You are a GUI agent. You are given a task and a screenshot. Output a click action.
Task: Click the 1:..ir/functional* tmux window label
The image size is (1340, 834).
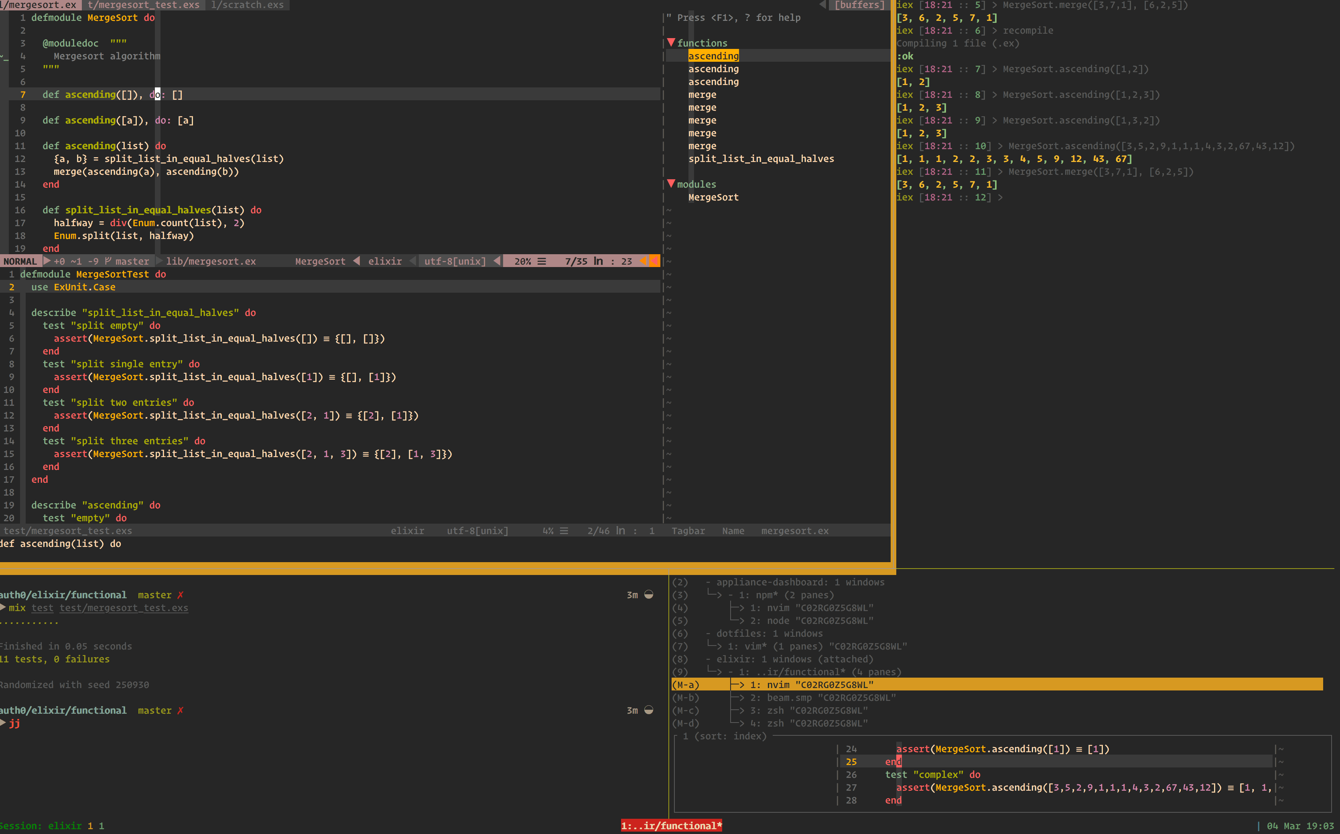(x=671, y=826)
